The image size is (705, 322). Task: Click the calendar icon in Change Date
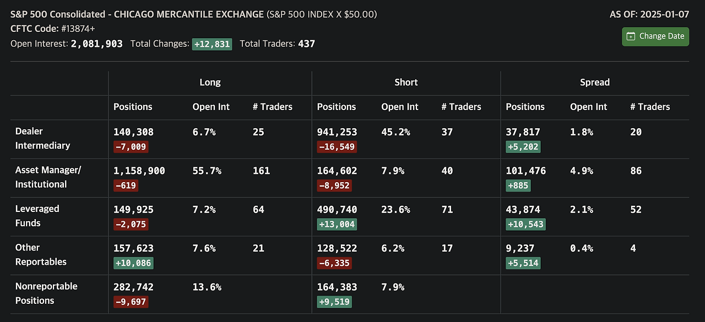tap(631, 36)
